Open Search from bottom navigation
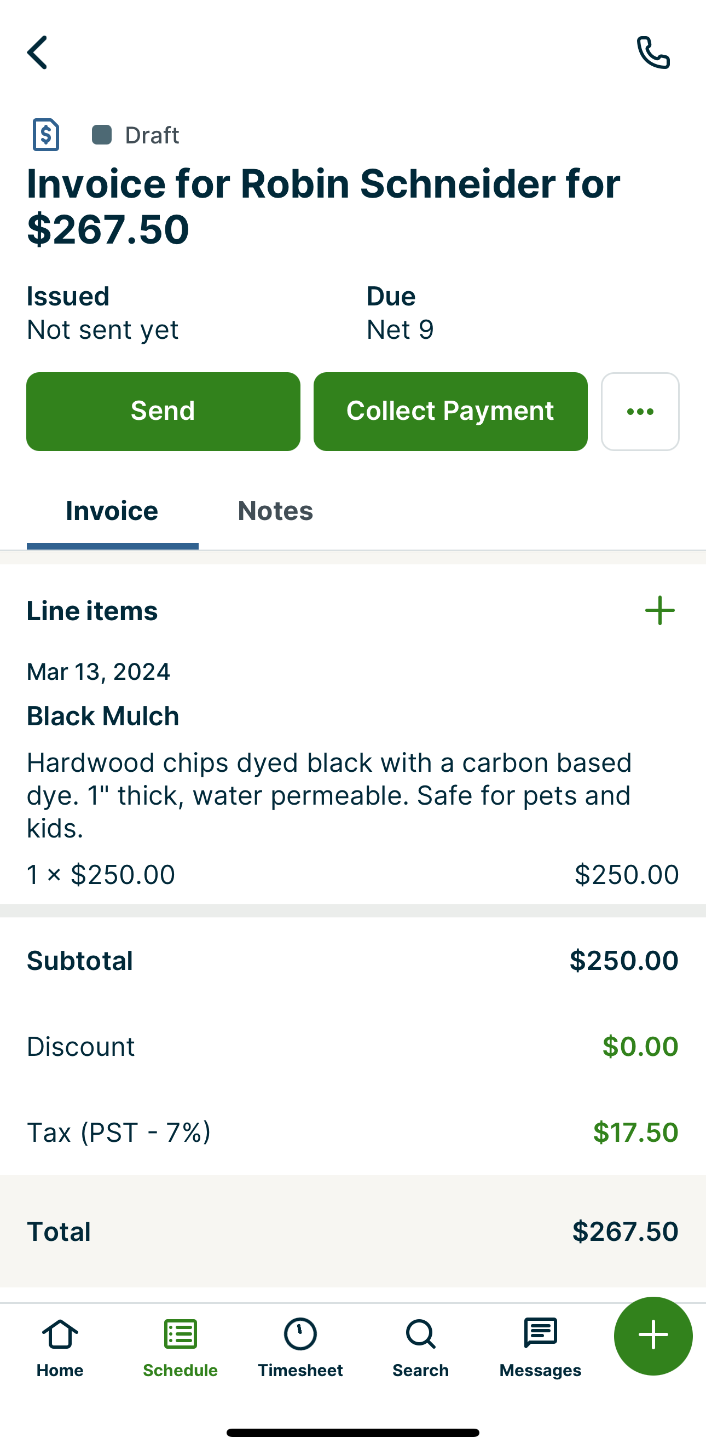 420,1348
